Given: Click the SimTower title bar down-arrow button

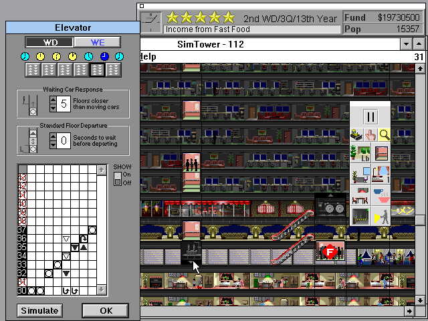Looking at the screenshot, I should [406, 44].
